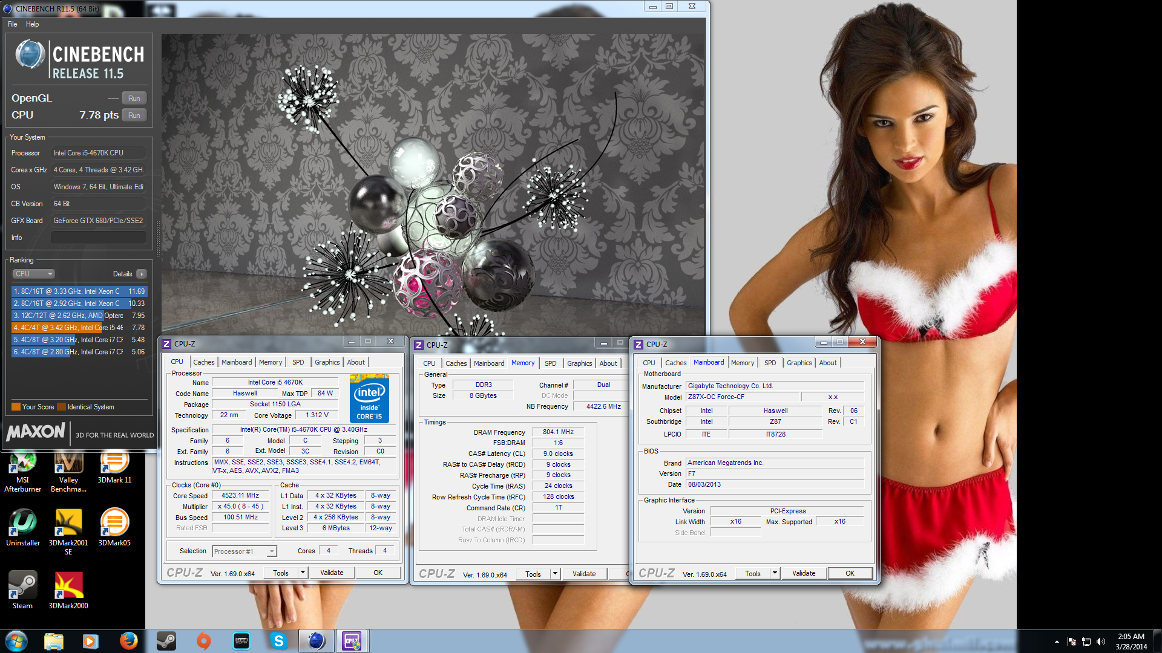Open the Cinebench Help menu
1162x653 pixels.
(x=33, y=24)
